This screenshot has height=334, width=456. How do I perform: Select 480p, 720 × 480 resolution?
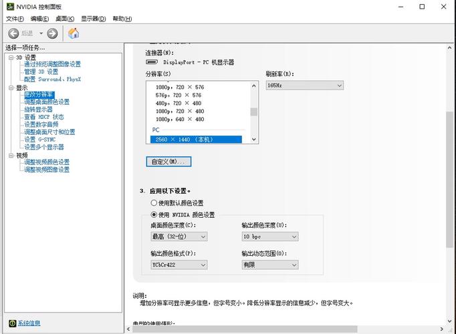click(179, 103)
